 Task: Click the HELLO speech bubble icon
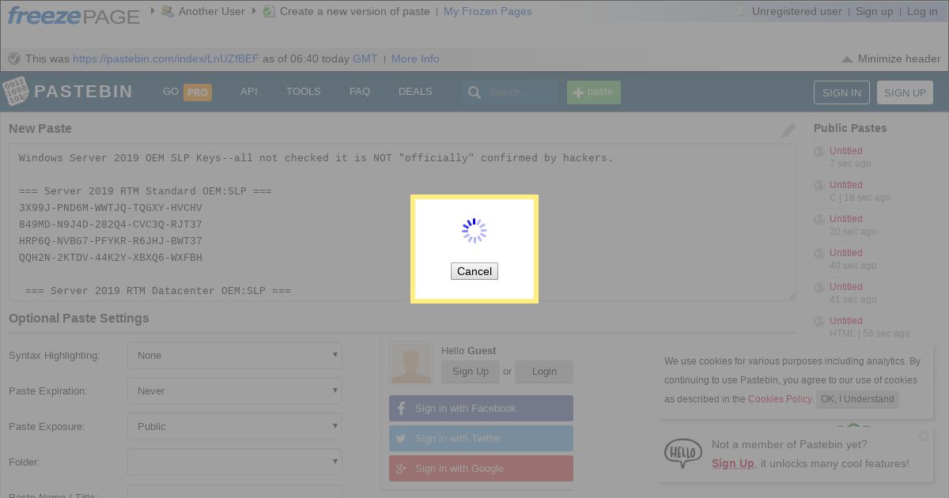pyautogui.click(x=682, y=454)
